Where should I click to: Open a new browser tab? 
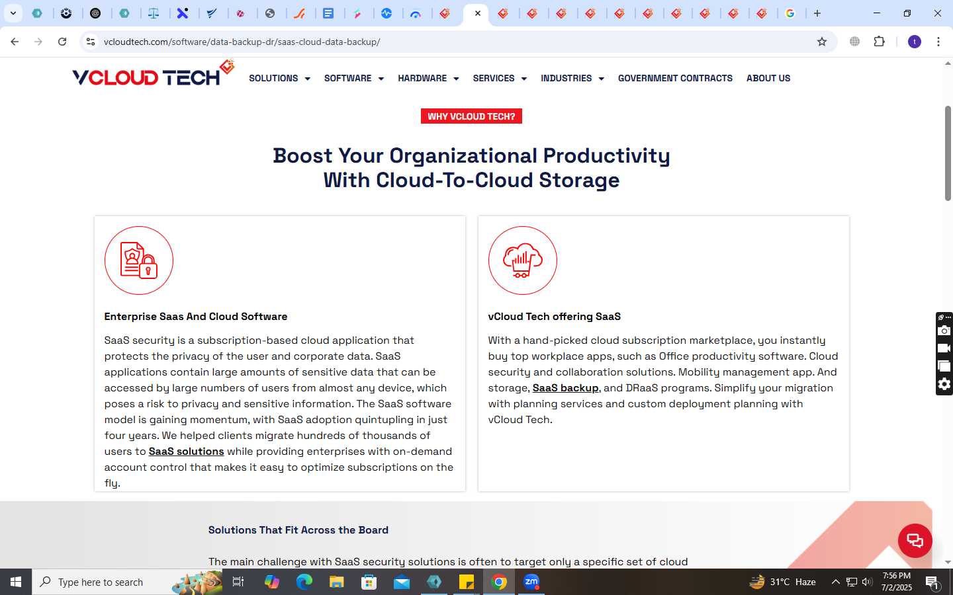coord(817,13)
